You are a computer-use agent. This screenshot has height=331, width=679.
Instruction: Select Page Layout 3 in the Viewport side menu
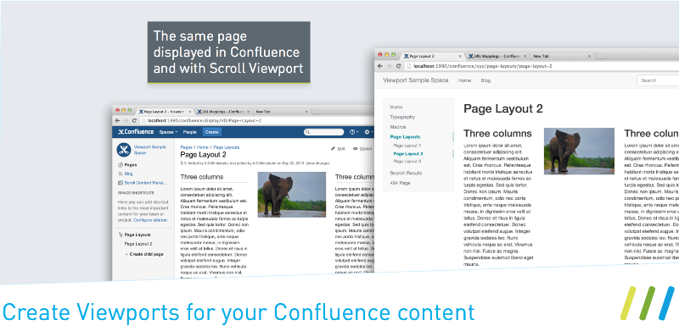[x=407, y=161]
